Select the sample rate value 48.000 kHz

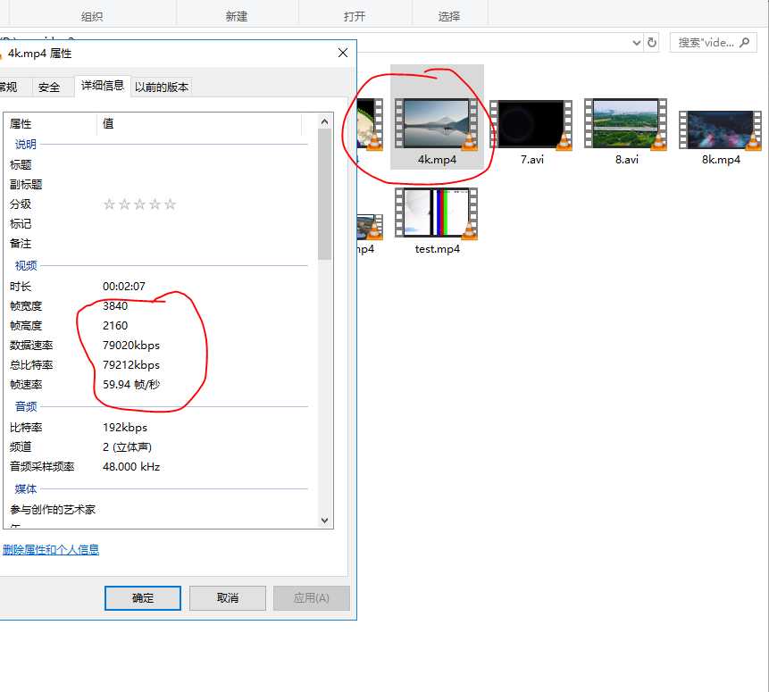point(131,467)
